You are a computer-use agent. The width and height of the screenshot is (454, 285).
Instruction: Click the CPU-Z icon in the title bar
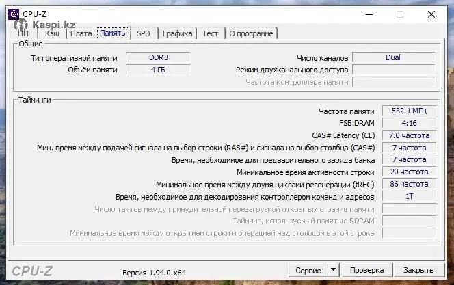point(12,14)
